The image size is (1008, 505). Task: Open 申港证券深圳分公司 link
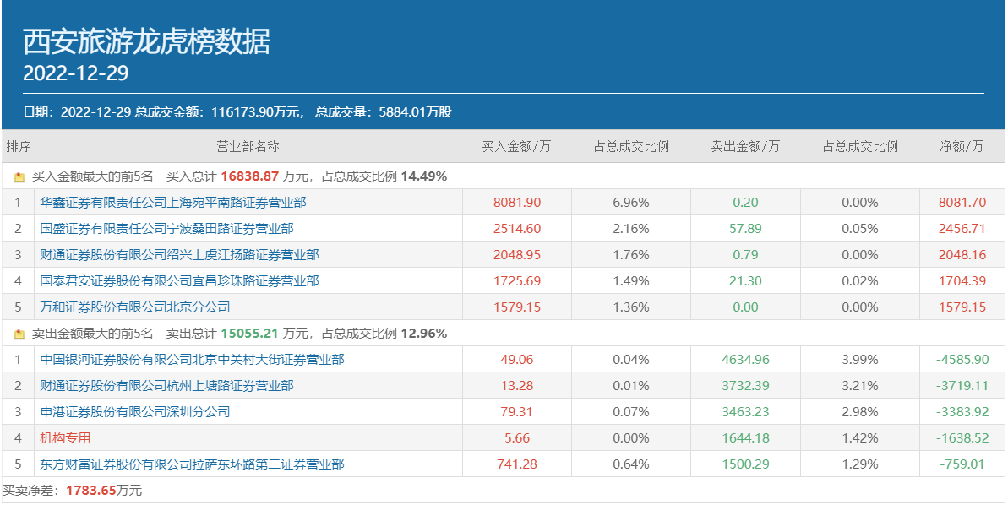coord(134,412)
